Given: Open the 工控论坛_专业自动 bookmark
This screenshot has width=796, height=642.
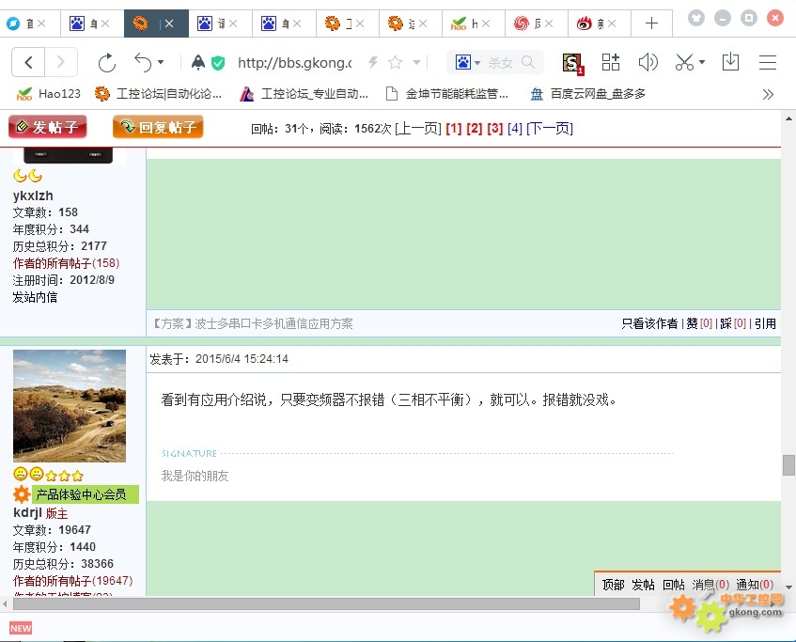Looking at the screenshot, I should 304,94.
